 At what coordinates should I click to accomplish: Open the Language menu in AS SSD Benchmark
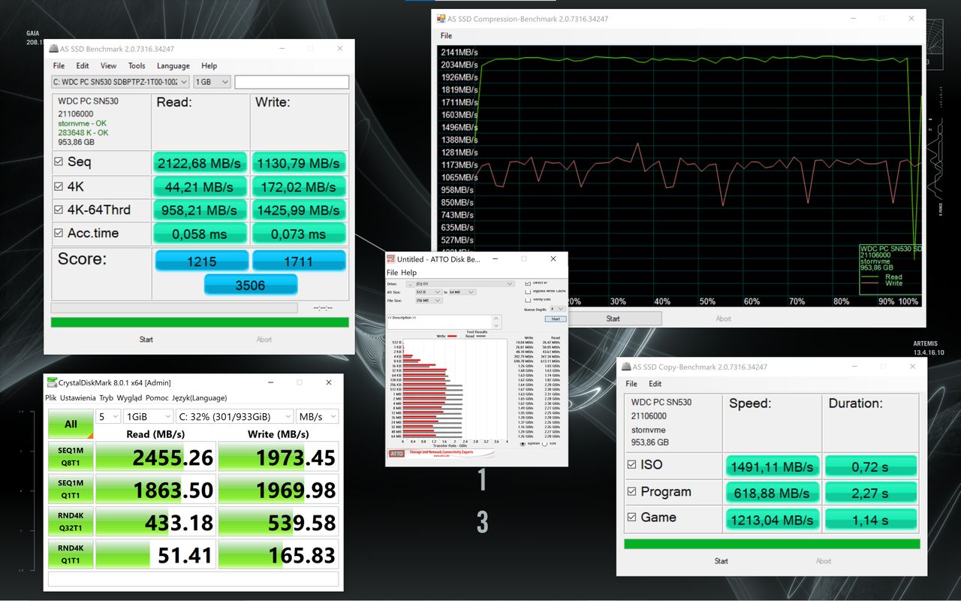[173, 66]
